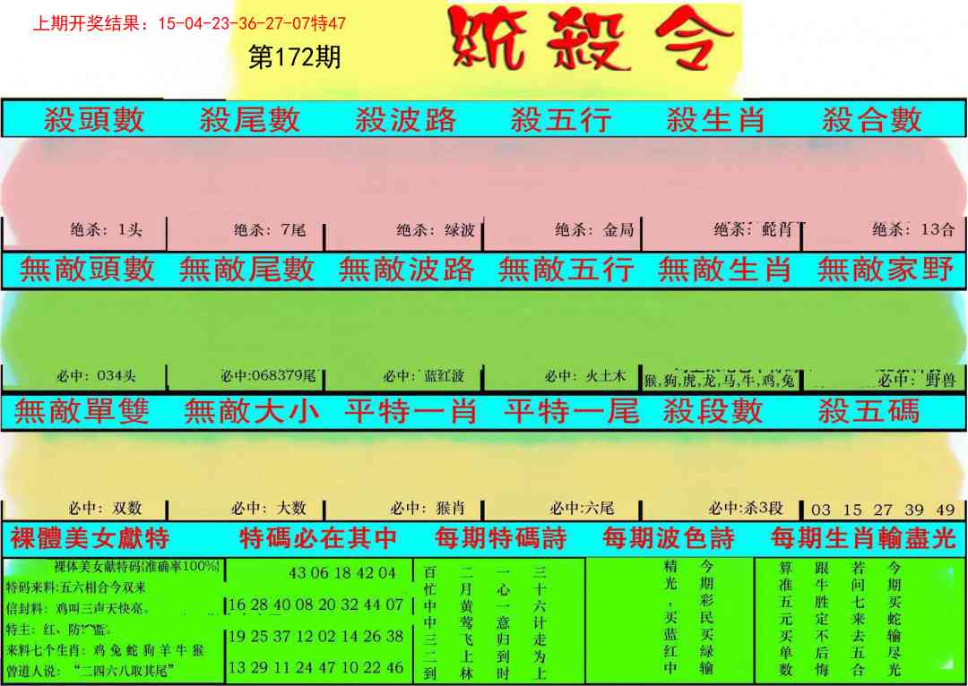968x686 pixels.
Task: Click the 無敵家野 header cell
Action: tap(887, 268)
